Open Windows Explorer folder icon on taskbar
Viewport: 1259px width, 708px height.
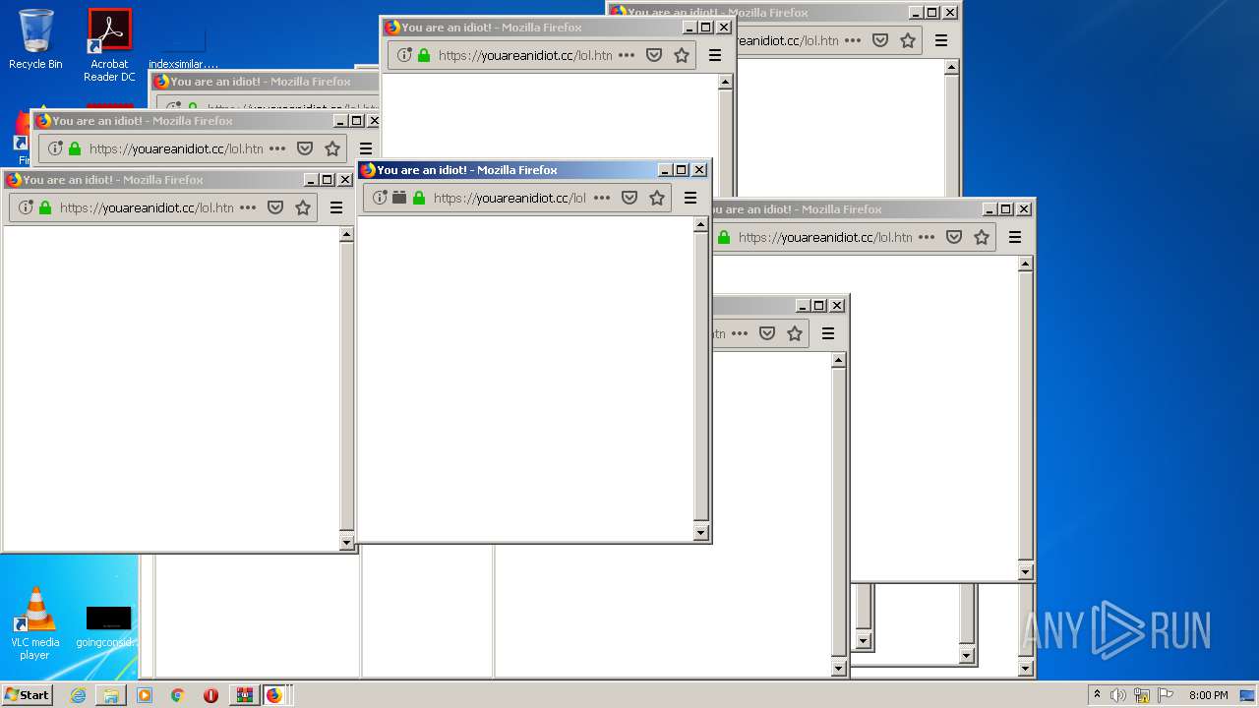111,695
